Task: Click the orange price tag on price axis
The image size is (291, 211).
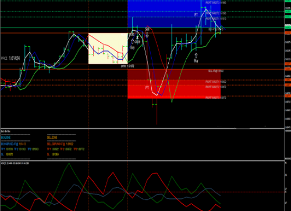Action: pyautogui.click(x=288, y=33)
